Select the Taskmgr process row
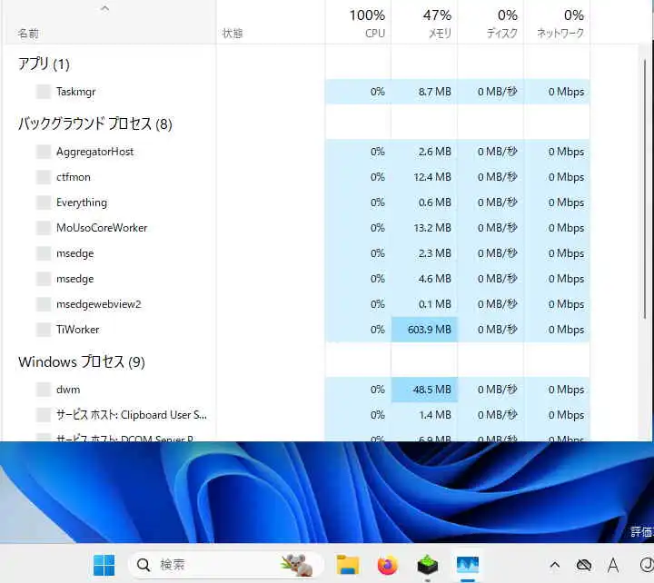 [x=297, y=92]
